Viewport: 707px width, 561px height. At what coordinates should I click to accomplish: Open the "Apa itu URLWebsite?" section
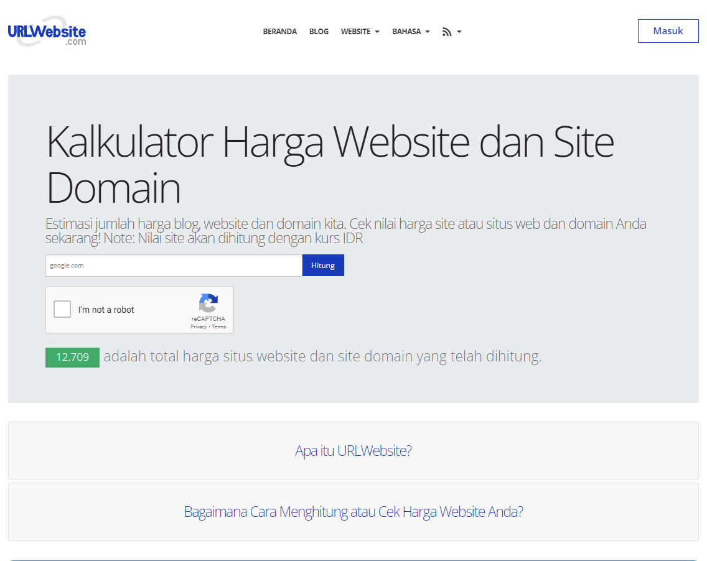pyautogui.click(x=353, y=451)
